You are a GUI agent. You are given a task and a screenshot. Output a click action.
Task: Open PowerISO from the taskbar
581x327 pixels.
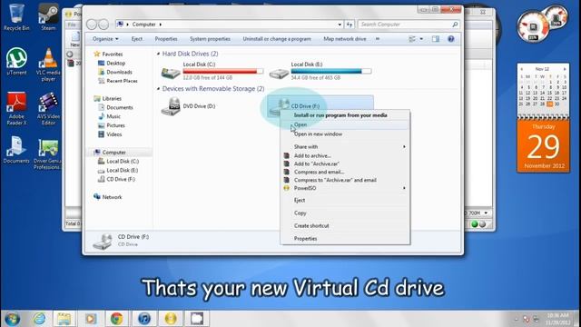coord(171,319)
